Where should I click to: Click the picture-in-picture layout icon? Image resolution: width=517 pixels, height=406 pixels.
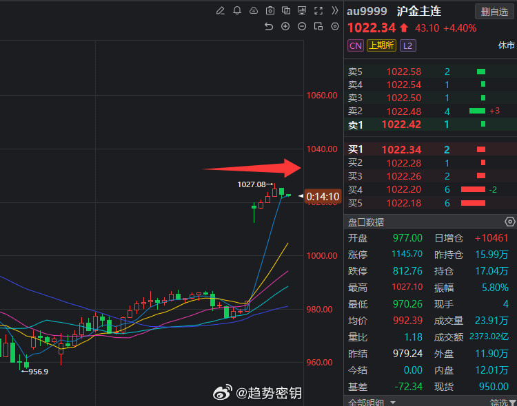tap(318, 26)
